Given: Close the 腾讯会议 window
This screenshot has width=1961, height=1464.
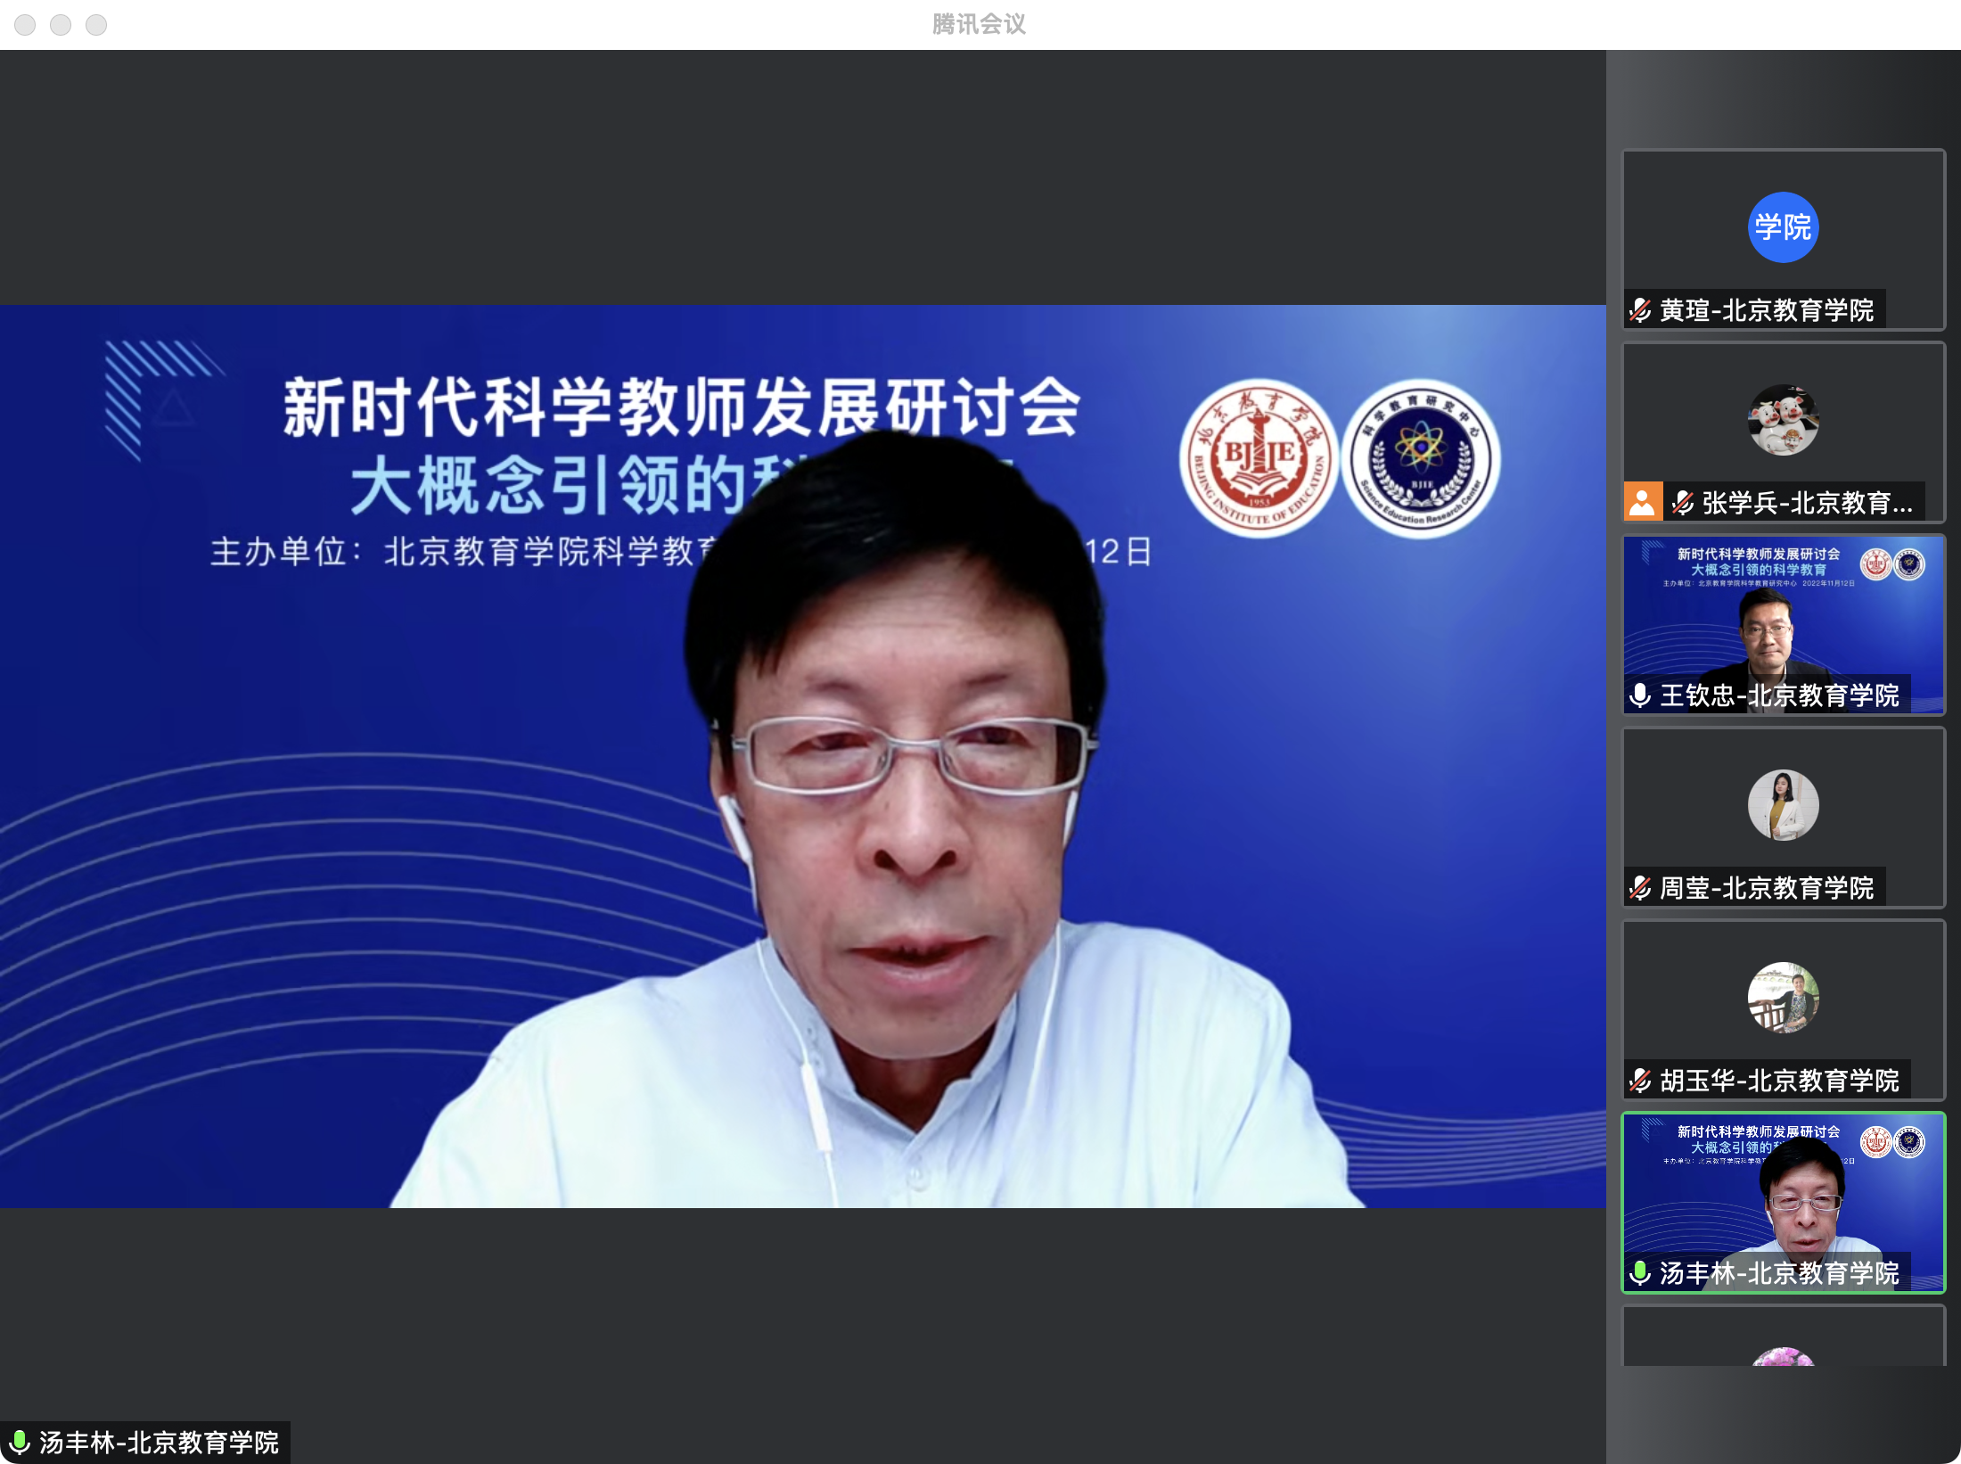Looking at the screenshot, I should [25, 25].
